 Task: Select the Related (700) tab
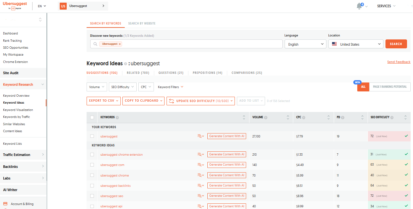click(x=138, y=73)
